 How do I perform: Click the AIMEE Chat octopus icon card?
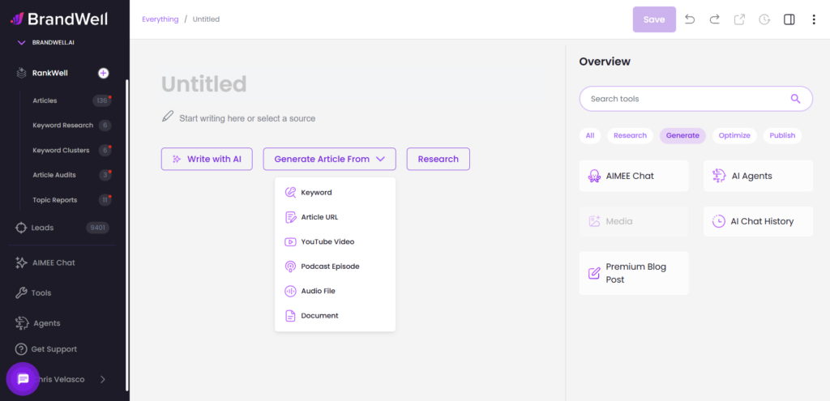[x=594, y=176]
